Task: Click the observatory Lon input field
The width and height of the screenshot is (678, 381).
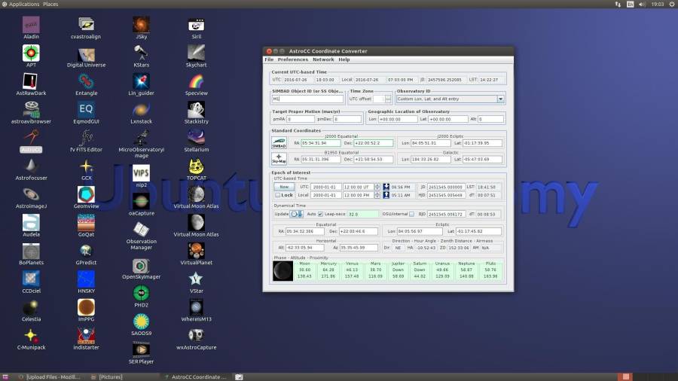Action: 398,119
